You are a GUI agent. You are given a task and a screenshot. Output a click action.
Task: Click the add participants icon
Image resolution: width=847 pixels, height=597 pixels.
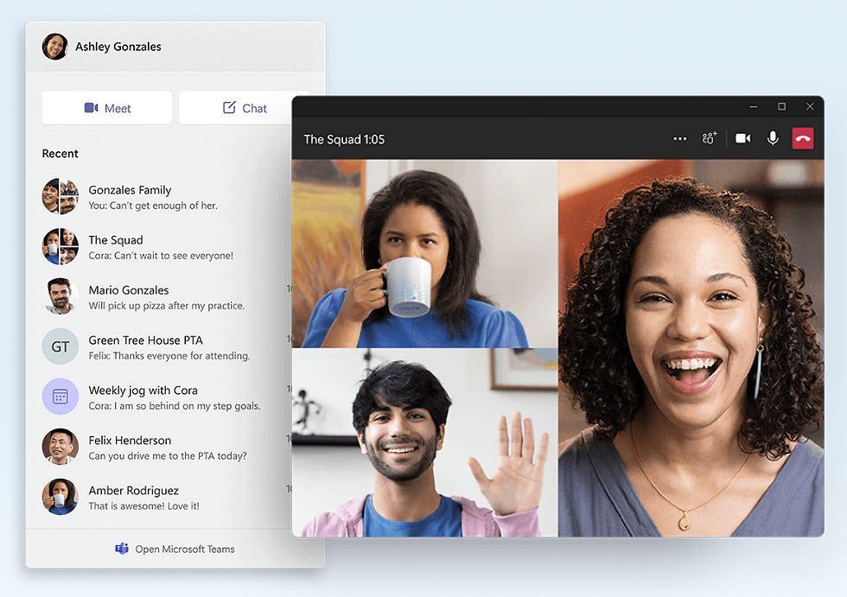(x=710, y=139)
